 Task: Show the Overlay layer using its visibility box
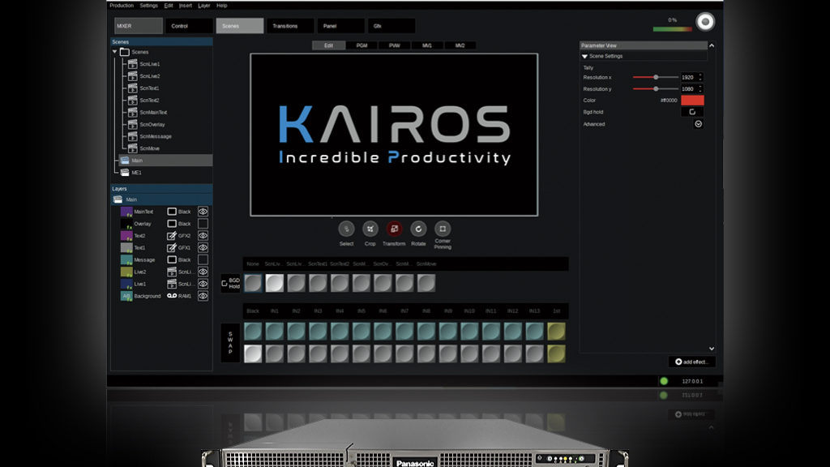203,224
